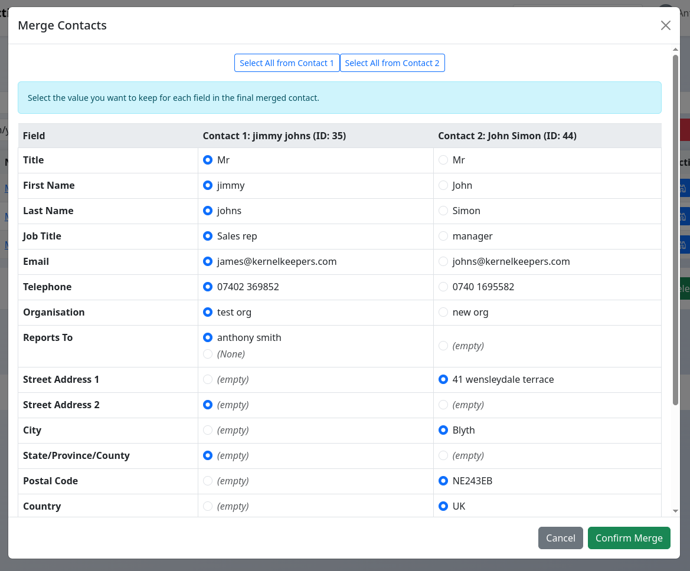
Task: Select Contact 2 empty State/Province/County
Action: [x=443, y=456]
